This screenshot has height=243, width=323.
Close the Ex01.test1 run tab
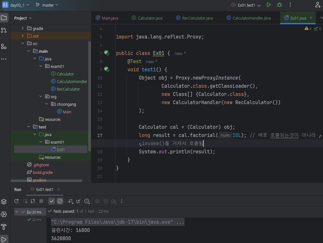point(59,189)
